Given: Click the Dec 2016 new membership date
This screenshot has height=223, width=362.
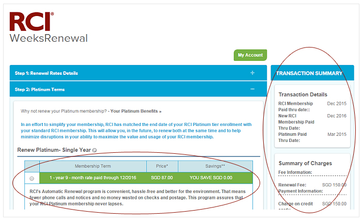Looking at the screenshot, I should coord(337,116).
